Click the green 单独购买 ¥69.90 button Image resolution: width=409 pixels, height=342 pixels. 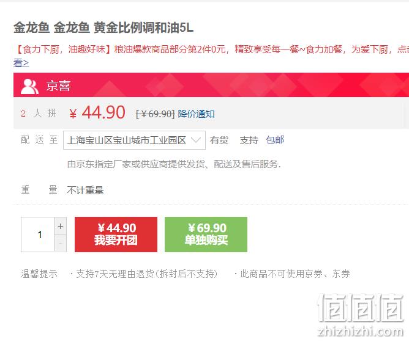pos(206,235)
